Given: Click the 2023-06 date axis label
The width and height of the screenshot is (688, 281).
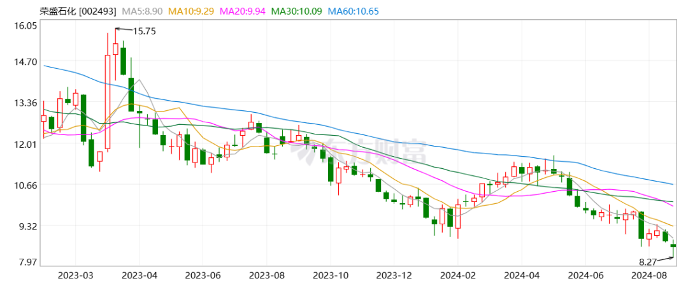Looking at the screenshot, I should click(203, 275).
